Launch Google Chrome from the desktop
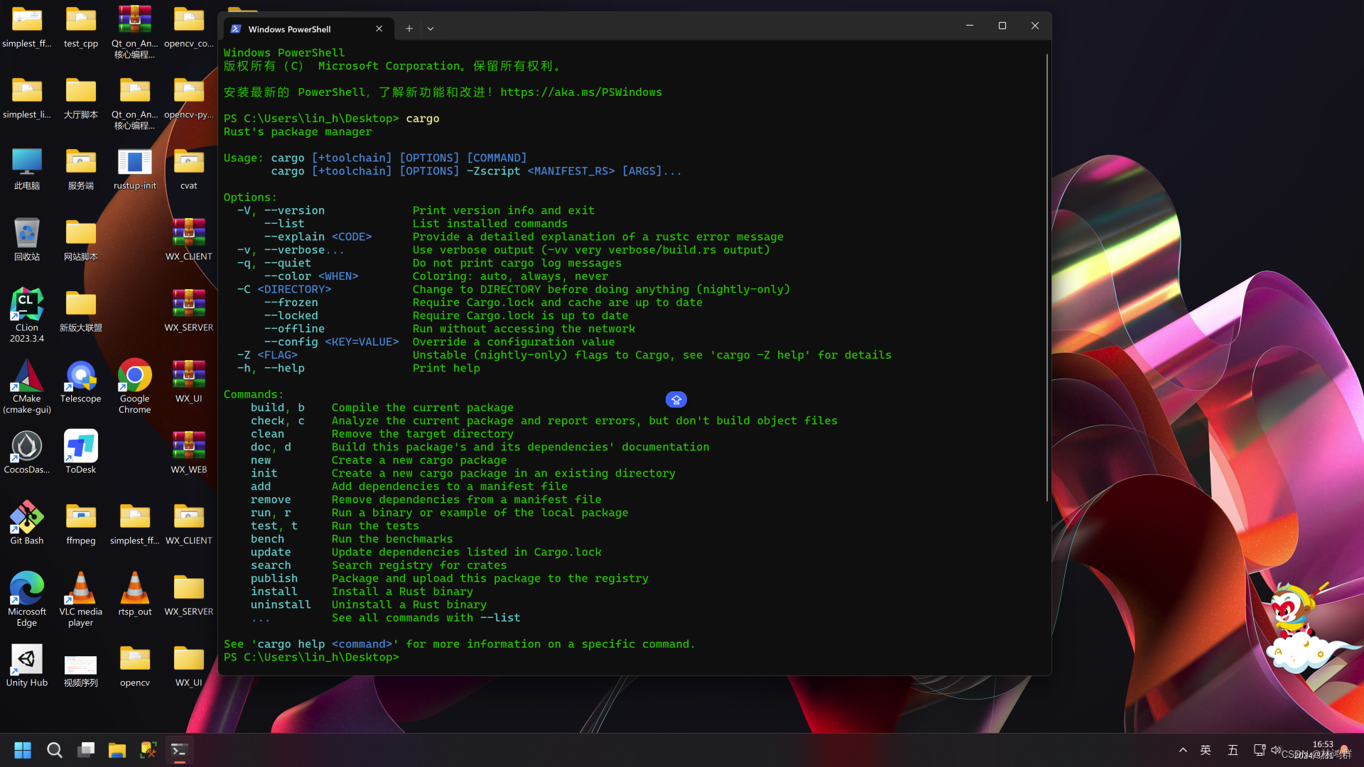 [x=134, y=375]
